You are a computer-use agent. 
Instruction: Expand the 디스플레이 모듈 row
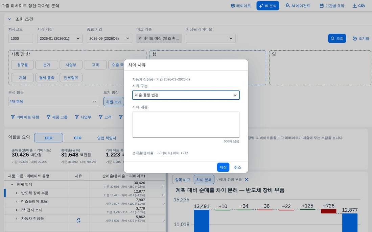click(x=16, y=201)
